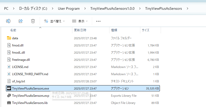Click the of_log.txt document icon

pyautogui.click(x=9, y=81)
